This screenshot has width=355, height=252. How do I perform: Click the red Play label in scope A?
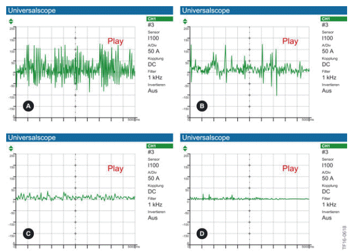116,41
